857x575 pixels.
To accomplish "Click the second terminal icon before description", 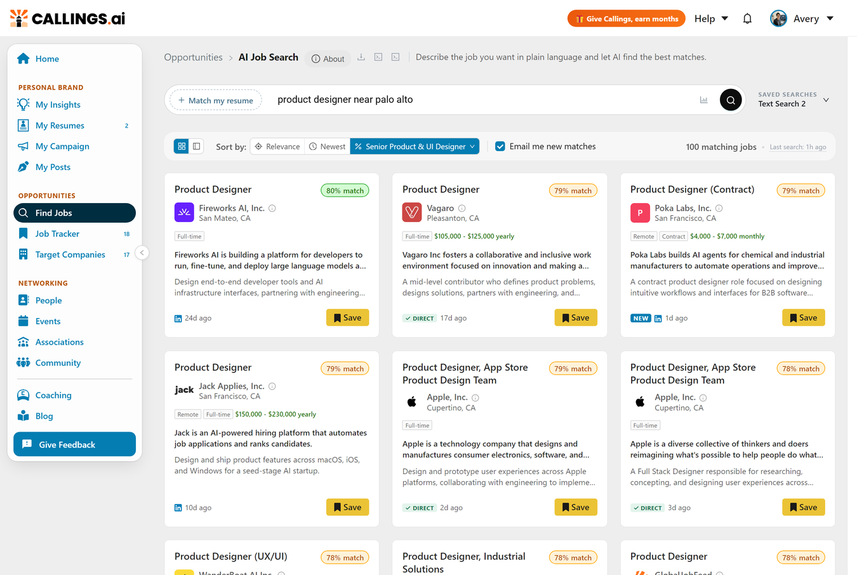I will [395, 57].
